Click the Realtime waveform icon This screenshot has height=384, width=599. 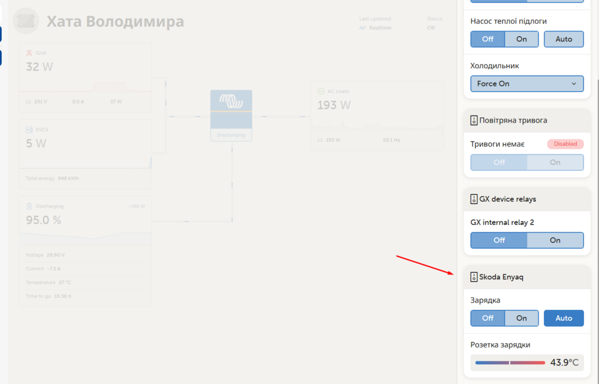(362, 28)
